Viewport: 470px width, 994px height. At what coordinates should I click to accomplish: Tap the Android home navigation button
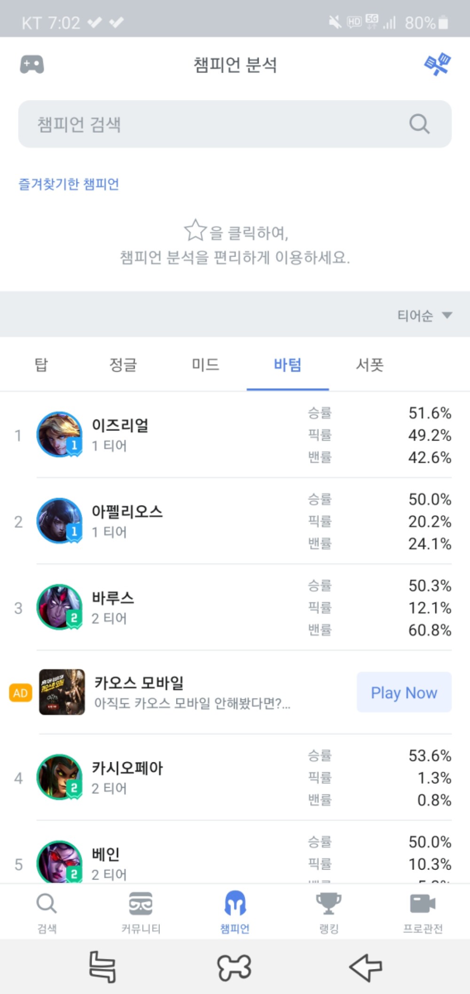[234, 967]
